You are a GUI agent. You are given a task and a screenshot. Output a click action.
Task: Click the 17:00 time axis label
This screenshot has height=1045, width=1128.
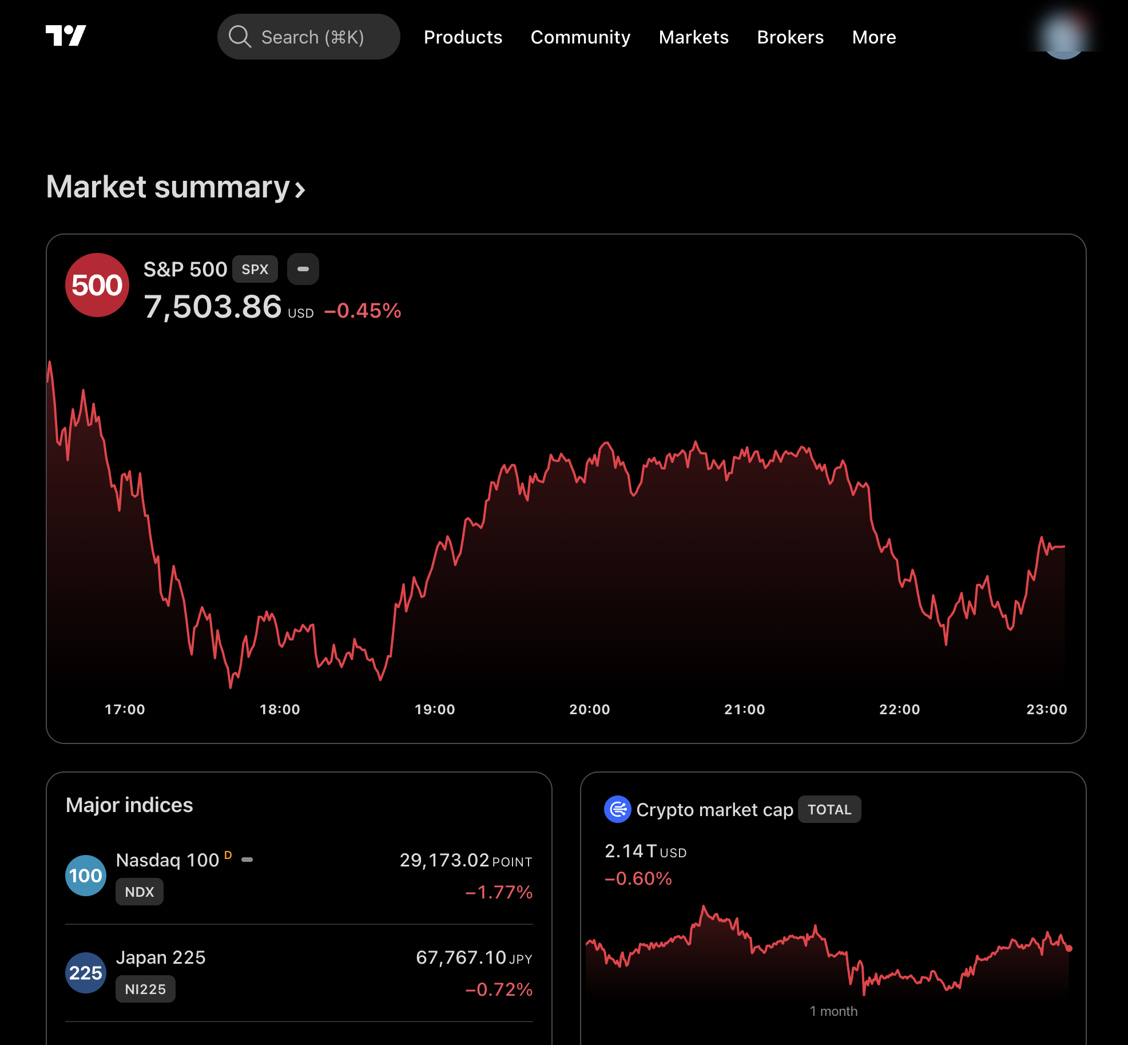pos(125,710)
